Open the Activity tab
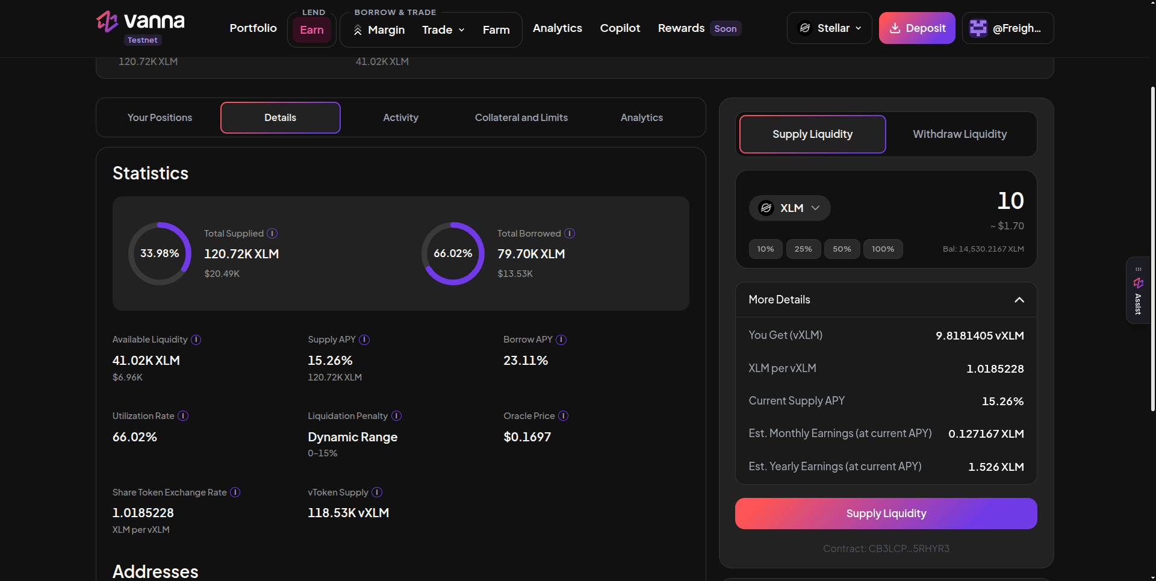The height and width of the screenshot is (581, 1156). pyautogui.click(x=401, y=117)
